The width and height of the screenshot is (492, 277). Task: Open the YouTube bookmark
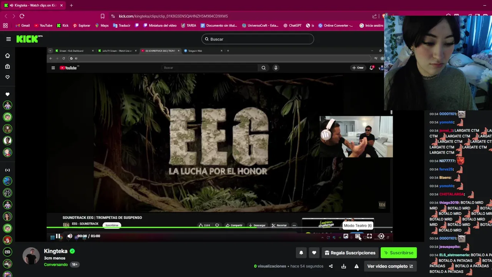click(x=43, y=25)
